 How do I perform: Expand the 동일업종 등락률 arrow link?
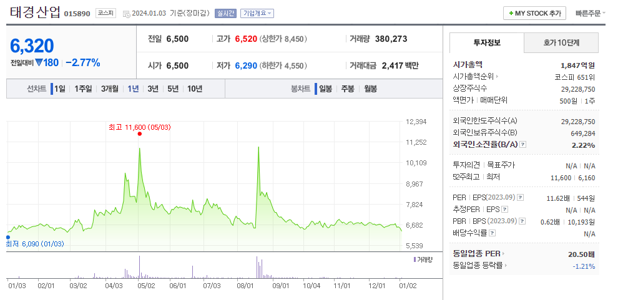tap(506, 266)
